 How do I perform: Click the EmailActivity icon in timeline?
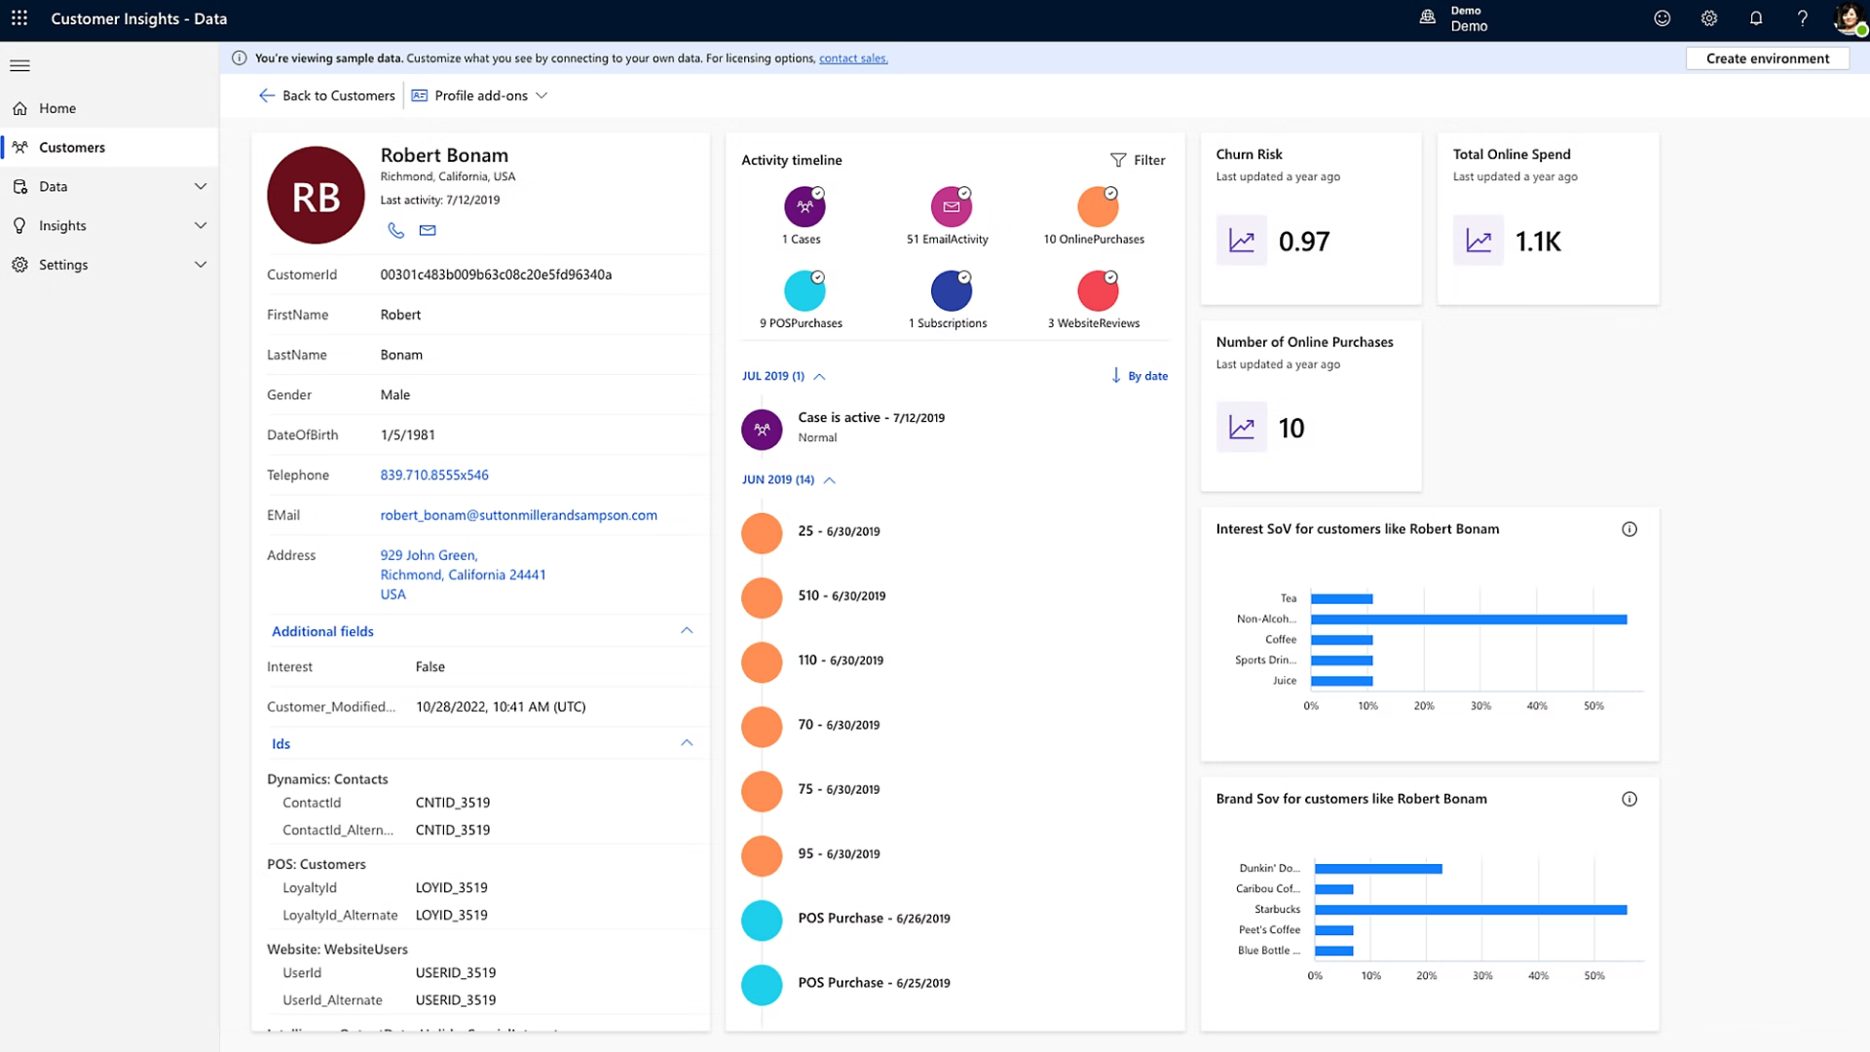952,207
